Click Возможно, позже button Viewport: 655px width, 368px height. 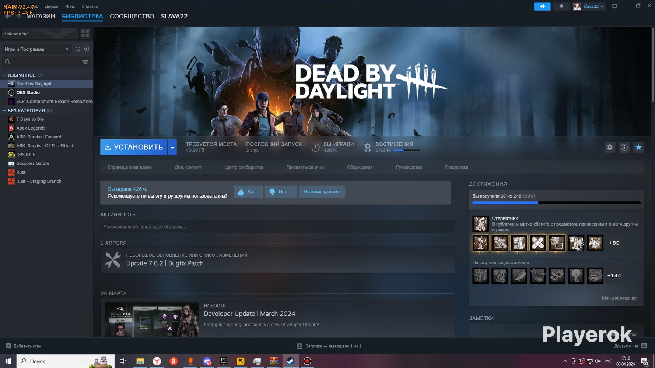(x=322, y=192)
